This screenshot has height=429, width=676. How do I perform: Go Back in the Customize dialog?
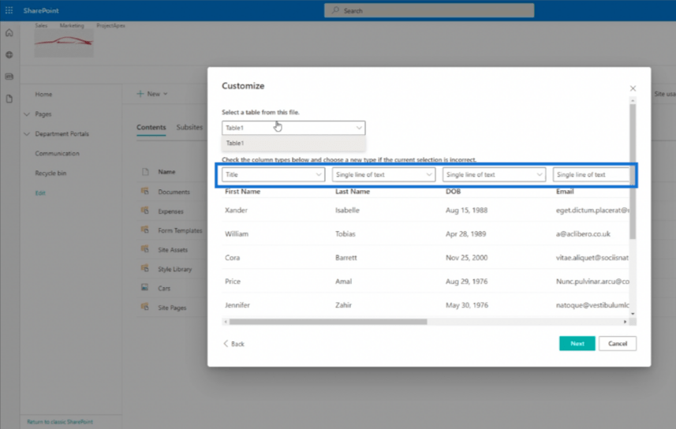coord(234,344)
